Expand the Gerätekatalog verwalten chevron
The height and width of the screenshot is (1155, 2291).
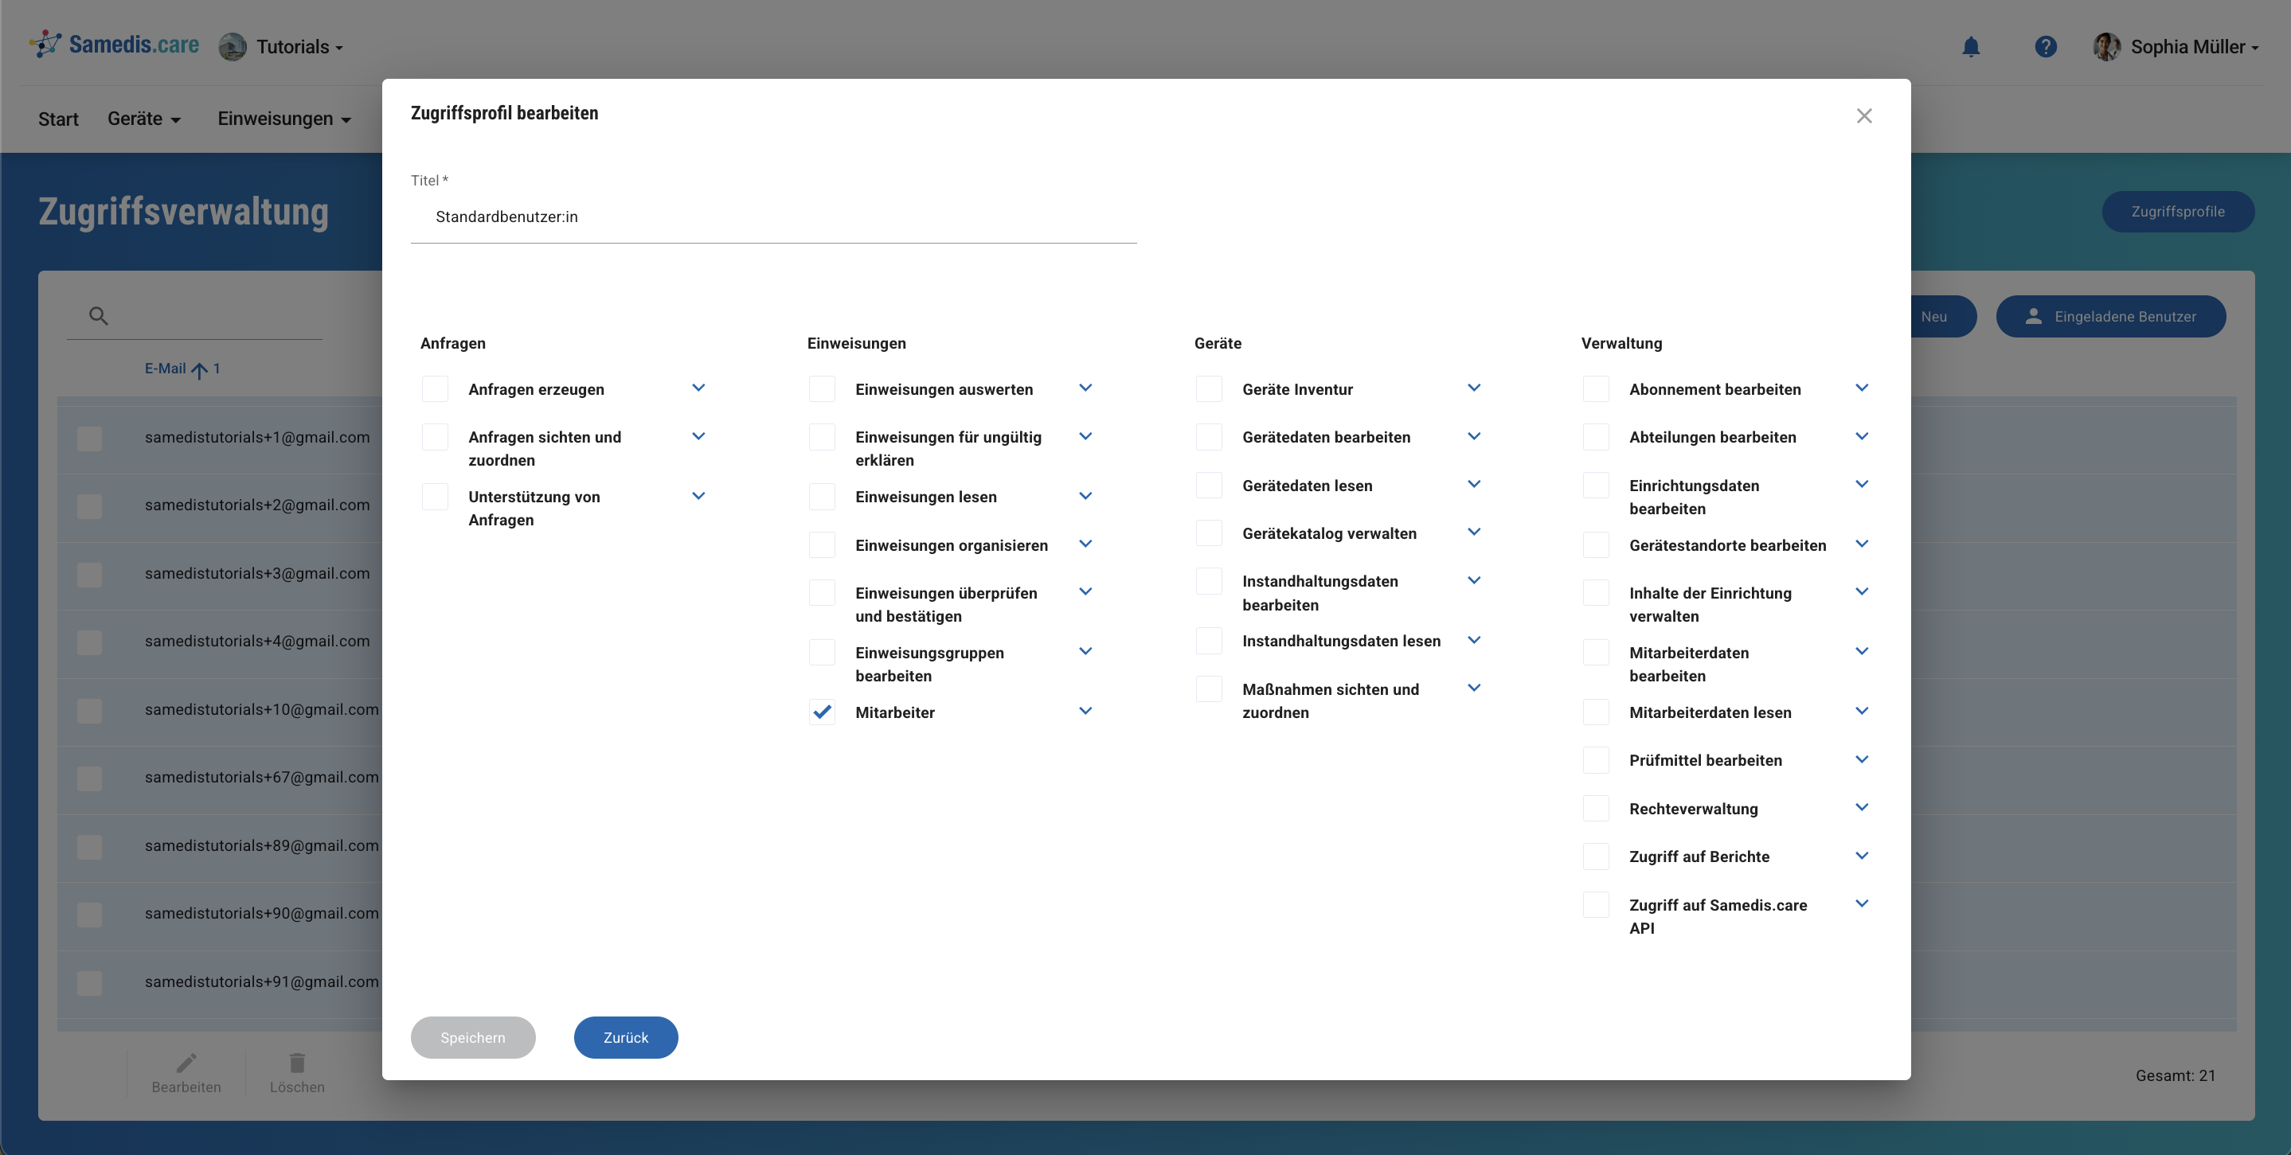(1474, 533)
